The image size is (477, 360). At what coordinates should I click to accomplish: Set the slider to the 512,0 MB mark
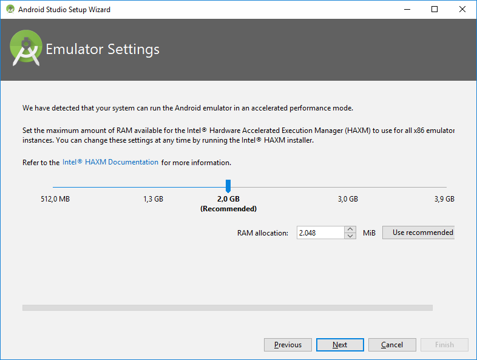point(53,188)
